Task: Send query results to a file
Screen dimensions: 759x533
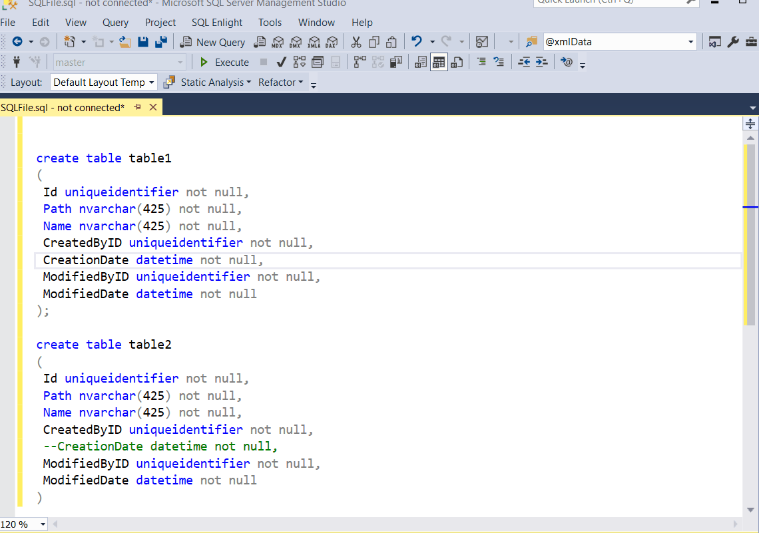Action: [456, 61]
